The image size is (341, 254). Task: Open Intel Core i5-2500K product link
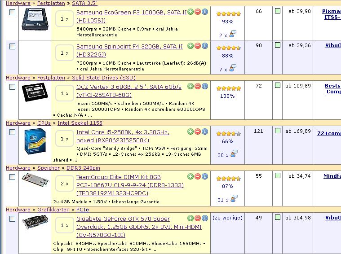click(123, 136)
